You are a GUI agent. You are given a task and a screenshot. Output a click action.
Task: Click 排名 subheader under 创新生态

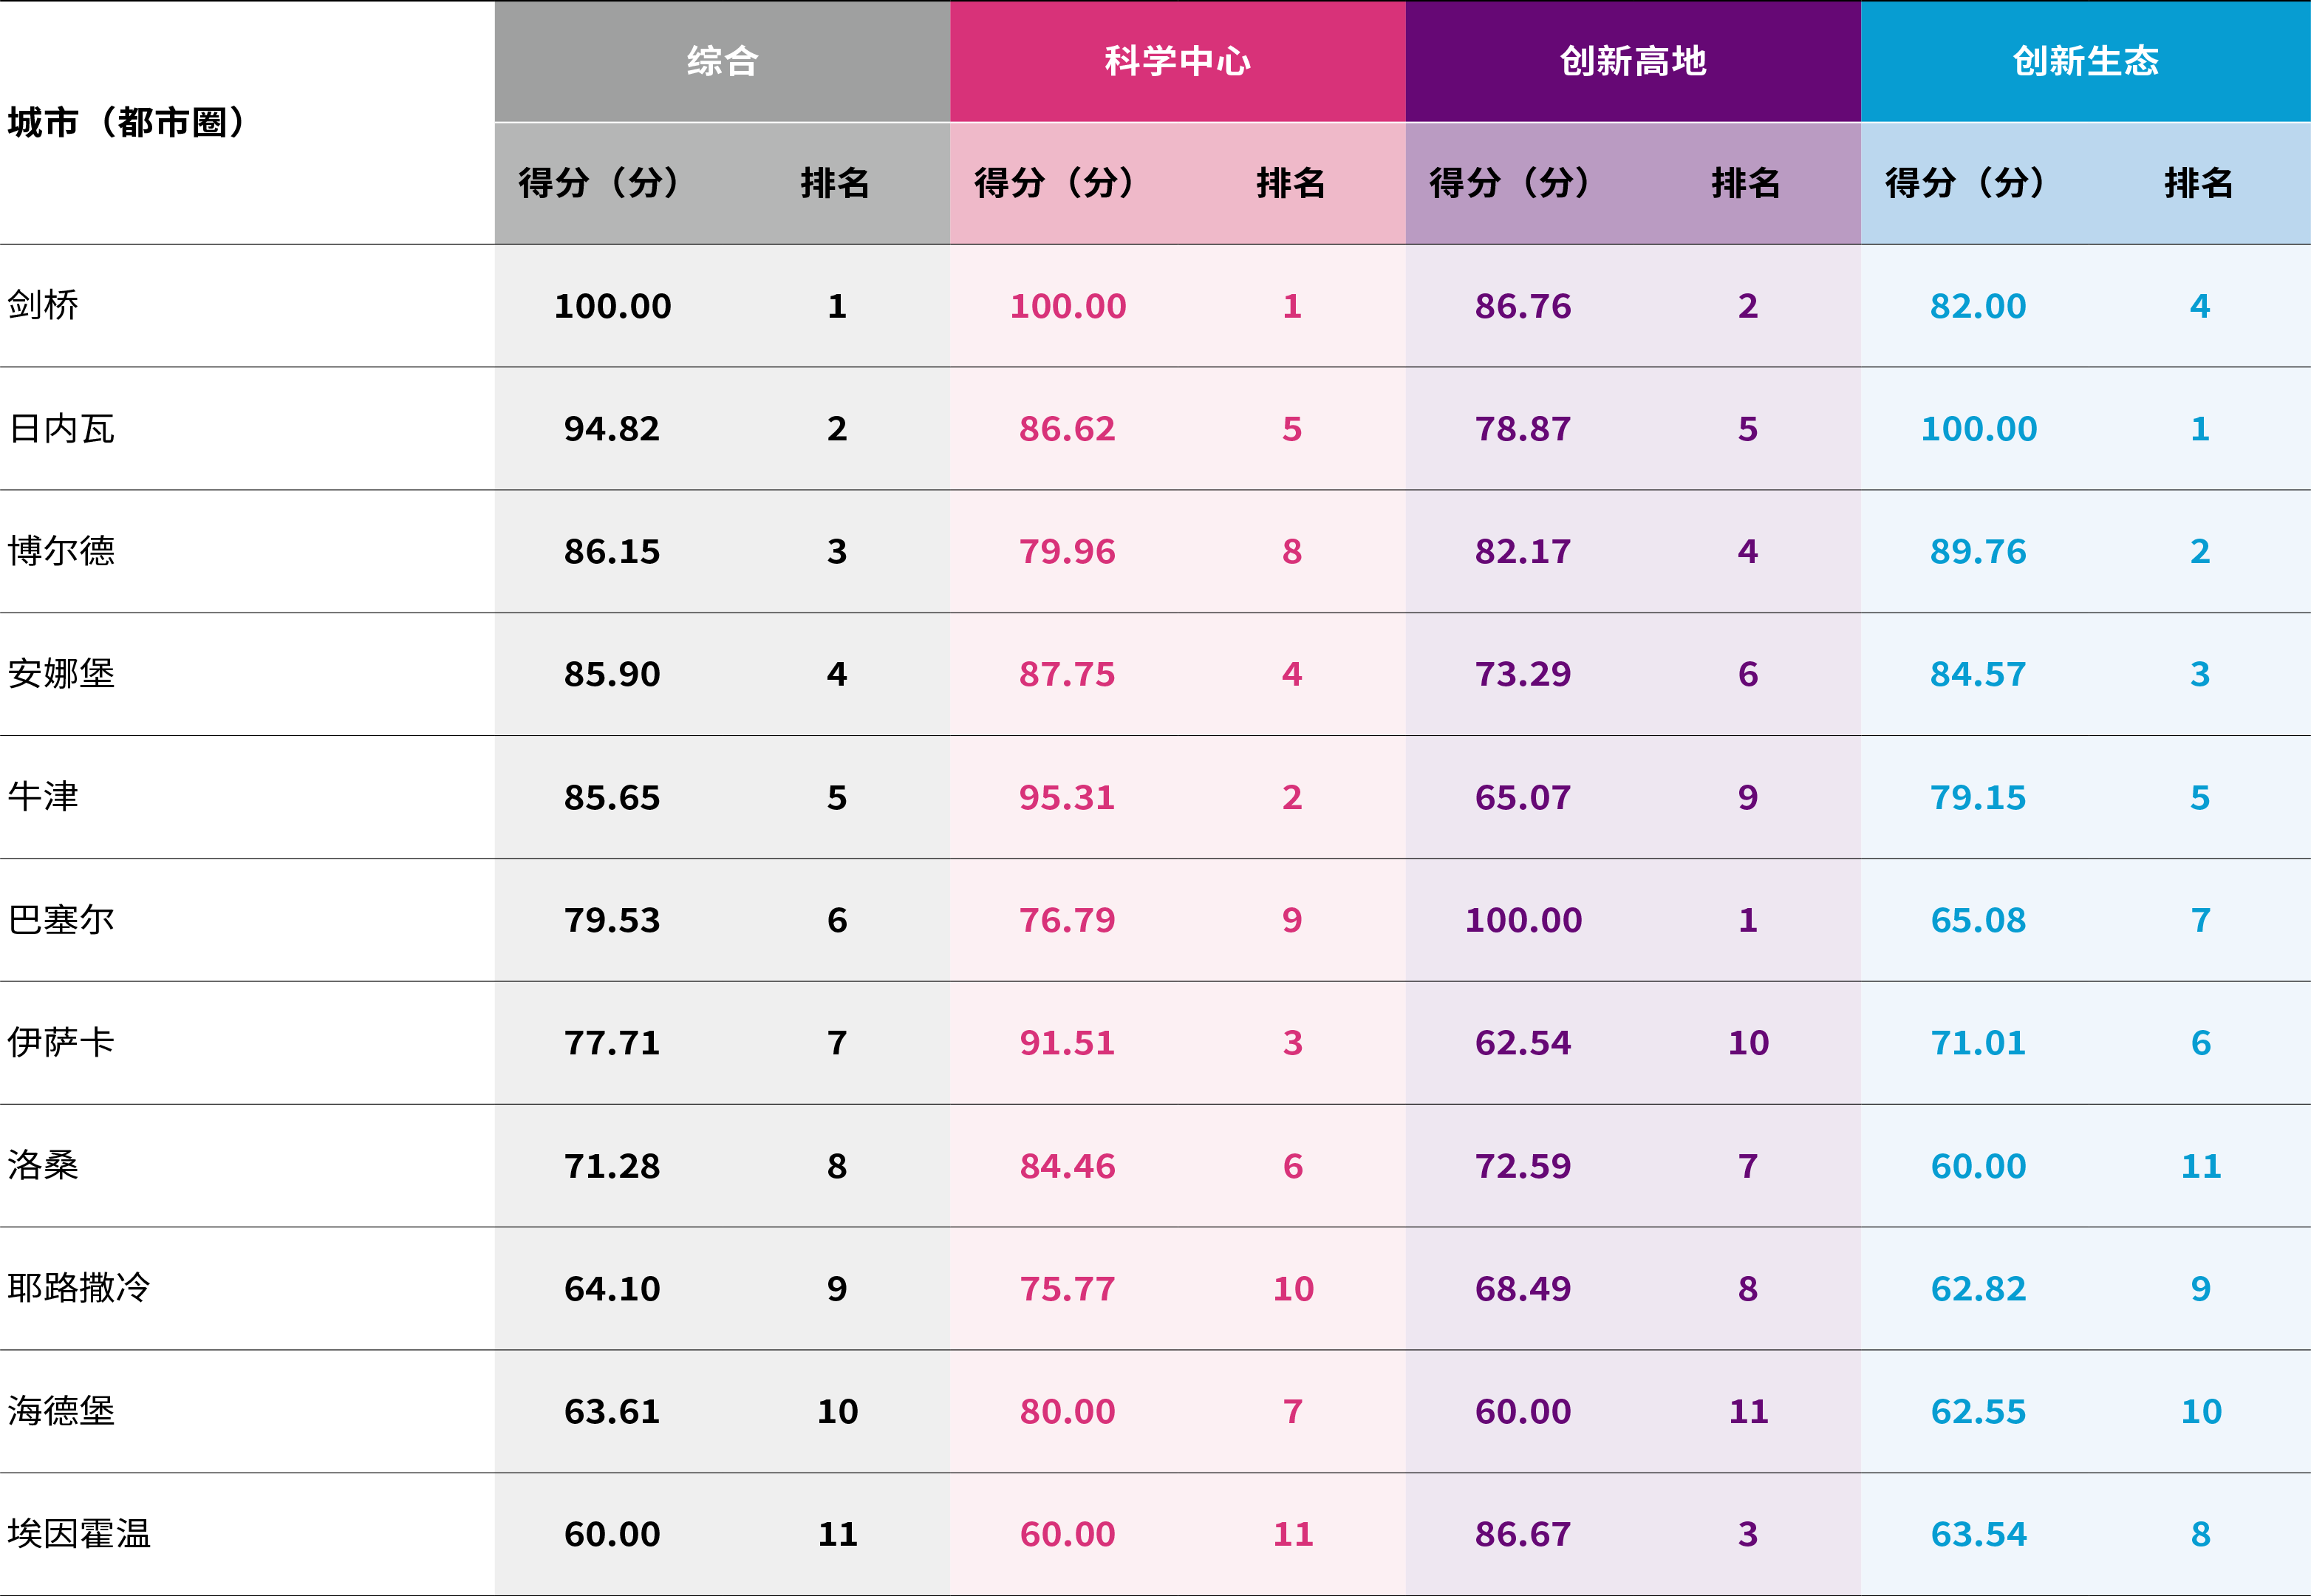coord(2199,183)
